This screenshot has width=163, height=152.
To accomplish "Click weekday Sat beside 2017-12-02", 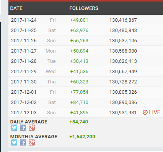I will coord(52,102).
